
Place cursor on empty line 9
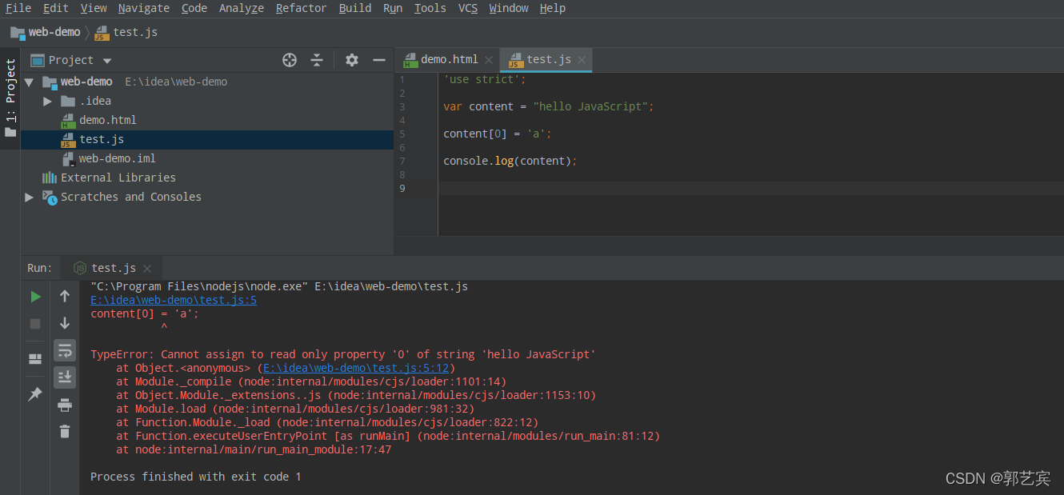(x=750, y=189)
